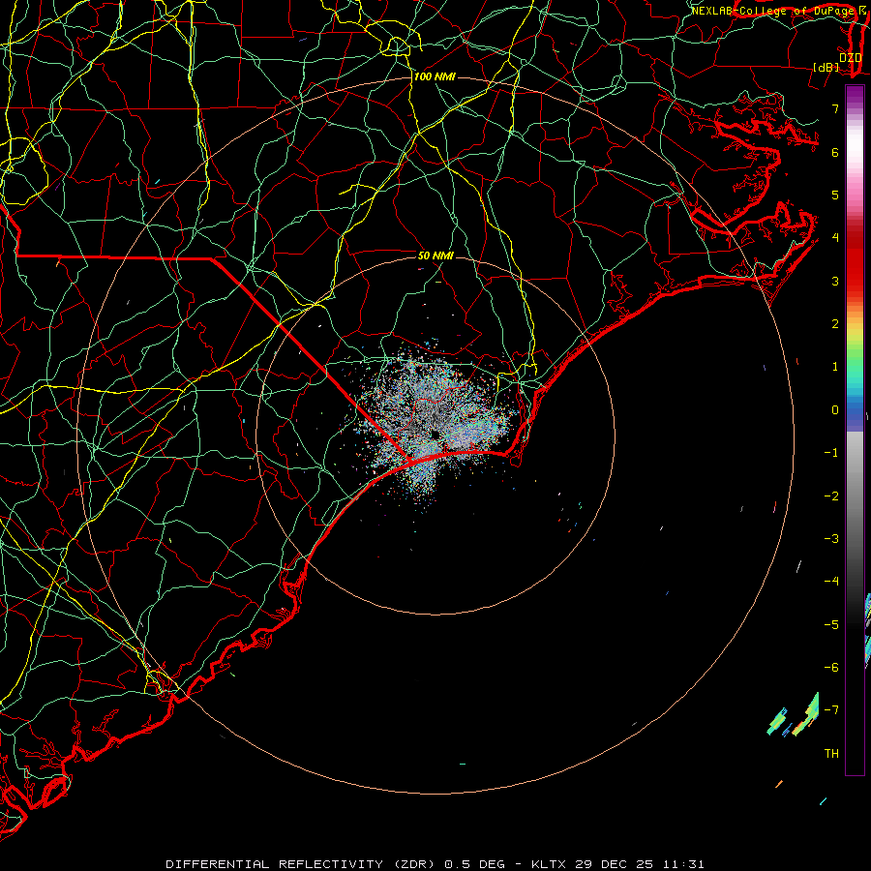Click the "7" value on the dB scale

[x=835, y=108]
